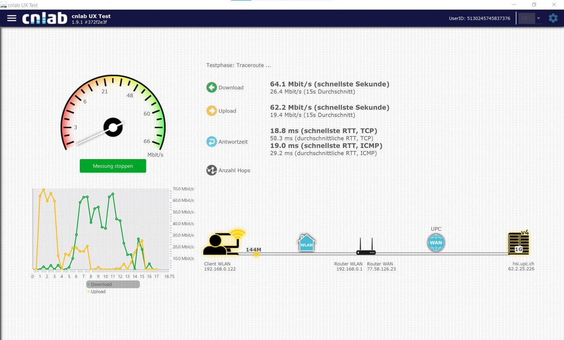Click the 144M link speed marker
Screen dimensions: 564x340
pyautogui.click(x=254, y=250)
